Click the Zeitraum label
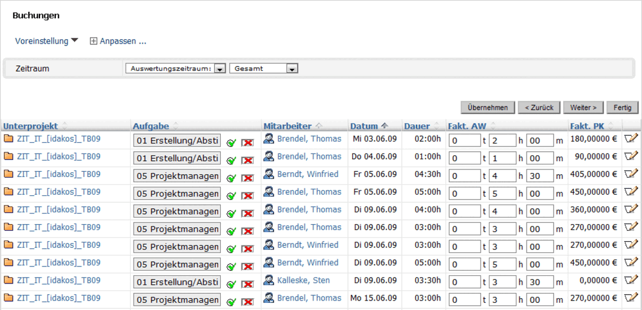 coord(32,69)
